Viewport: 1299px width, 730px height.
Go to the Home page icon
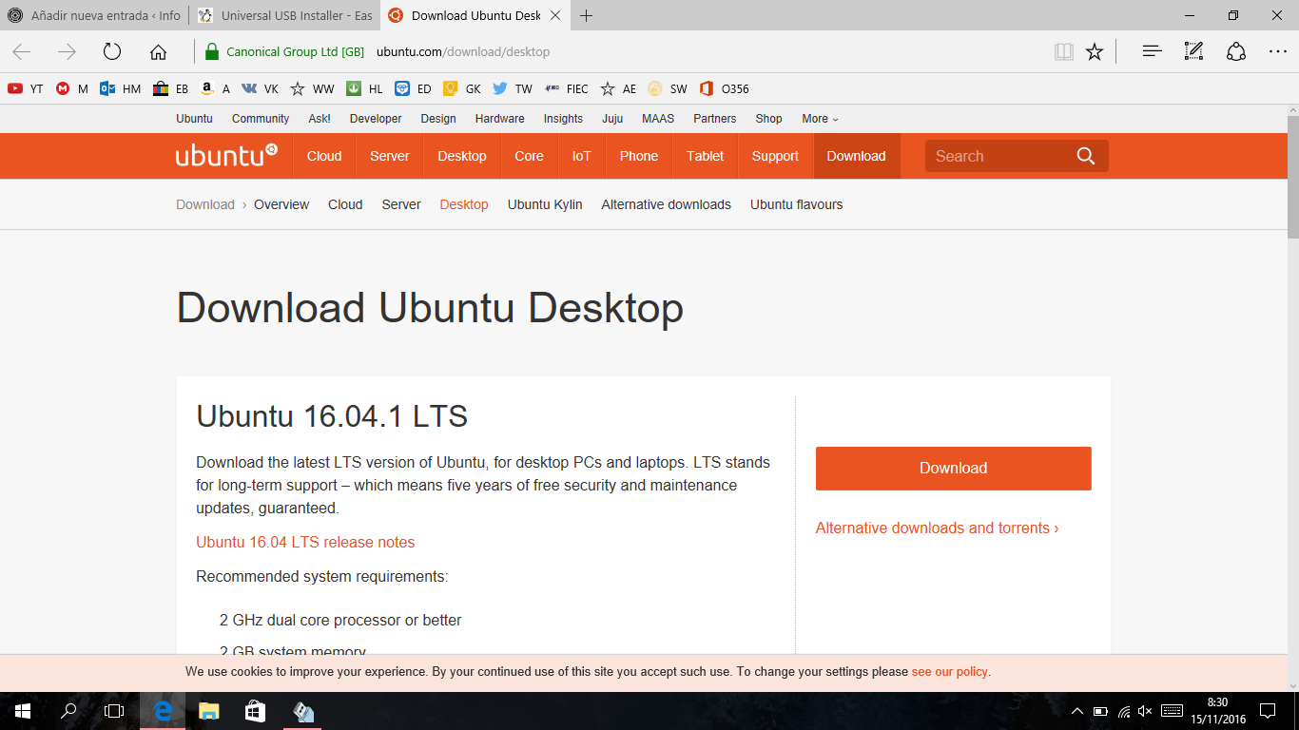[x=158, y=52]
